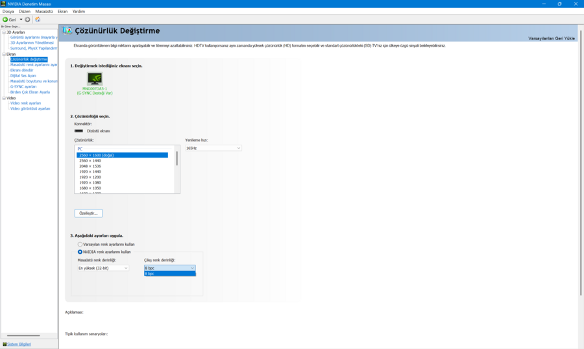
Task: Open G-SYNC ayarları tree item
Action: tap(23, 87)
